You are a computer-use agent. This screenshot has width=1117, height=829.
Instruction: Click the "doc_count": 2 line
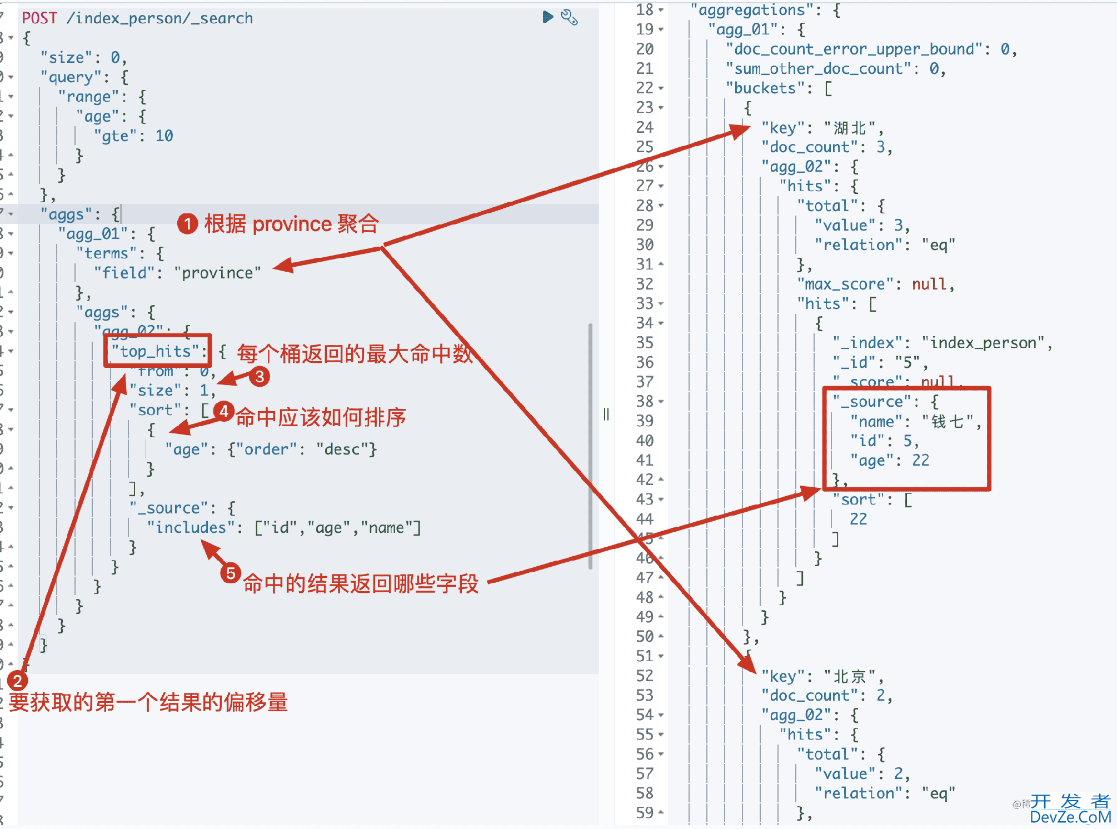coord(827,696)
